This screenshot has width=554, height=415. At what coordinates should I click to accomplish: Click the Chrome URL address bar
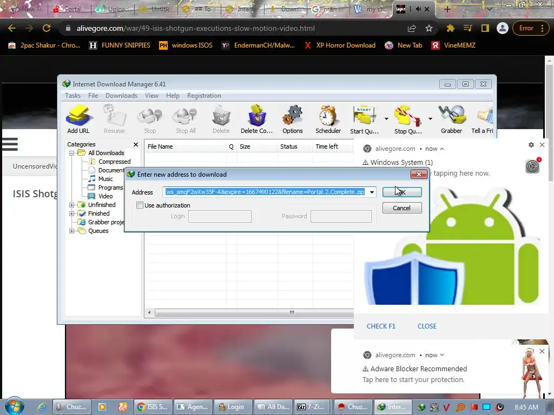233,28
